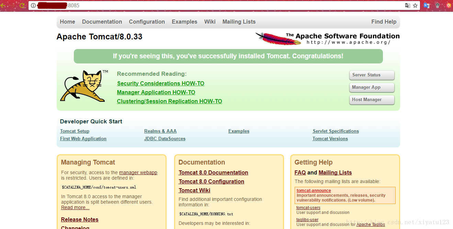This screenshot has width=453, height=229.
Task: Click the browser back arrow
Action: click(x=3, y=5)
